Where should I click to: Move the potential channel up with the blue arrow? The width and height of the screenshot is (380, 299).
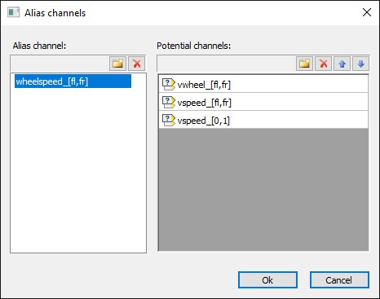pyautogui.click(x=342, y=64)
